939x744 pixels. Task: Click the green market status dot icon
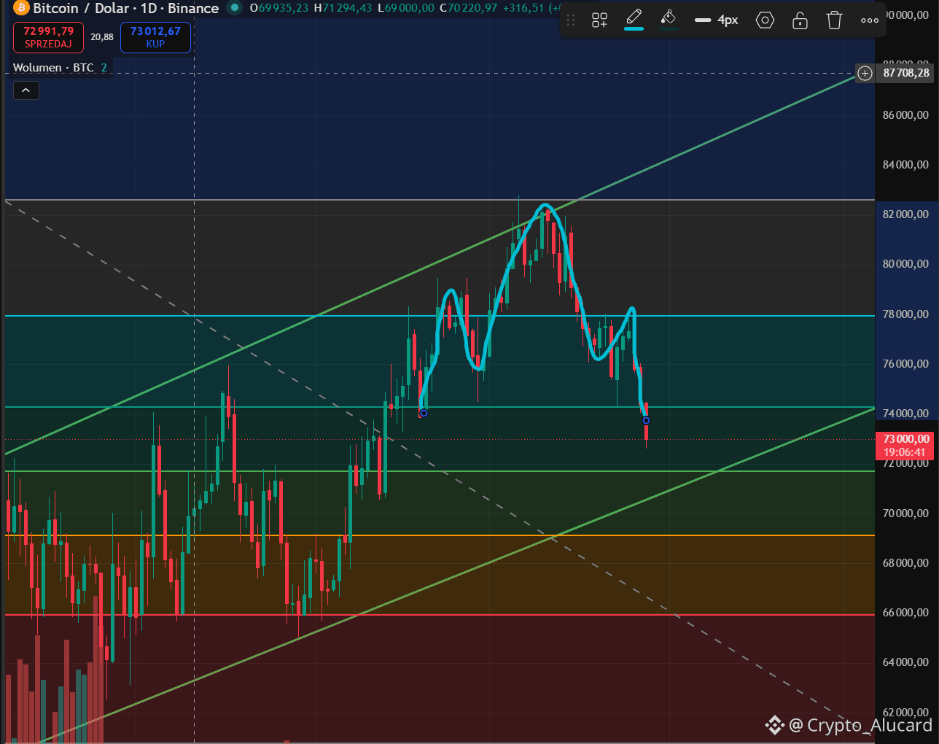tap(234, 8)
